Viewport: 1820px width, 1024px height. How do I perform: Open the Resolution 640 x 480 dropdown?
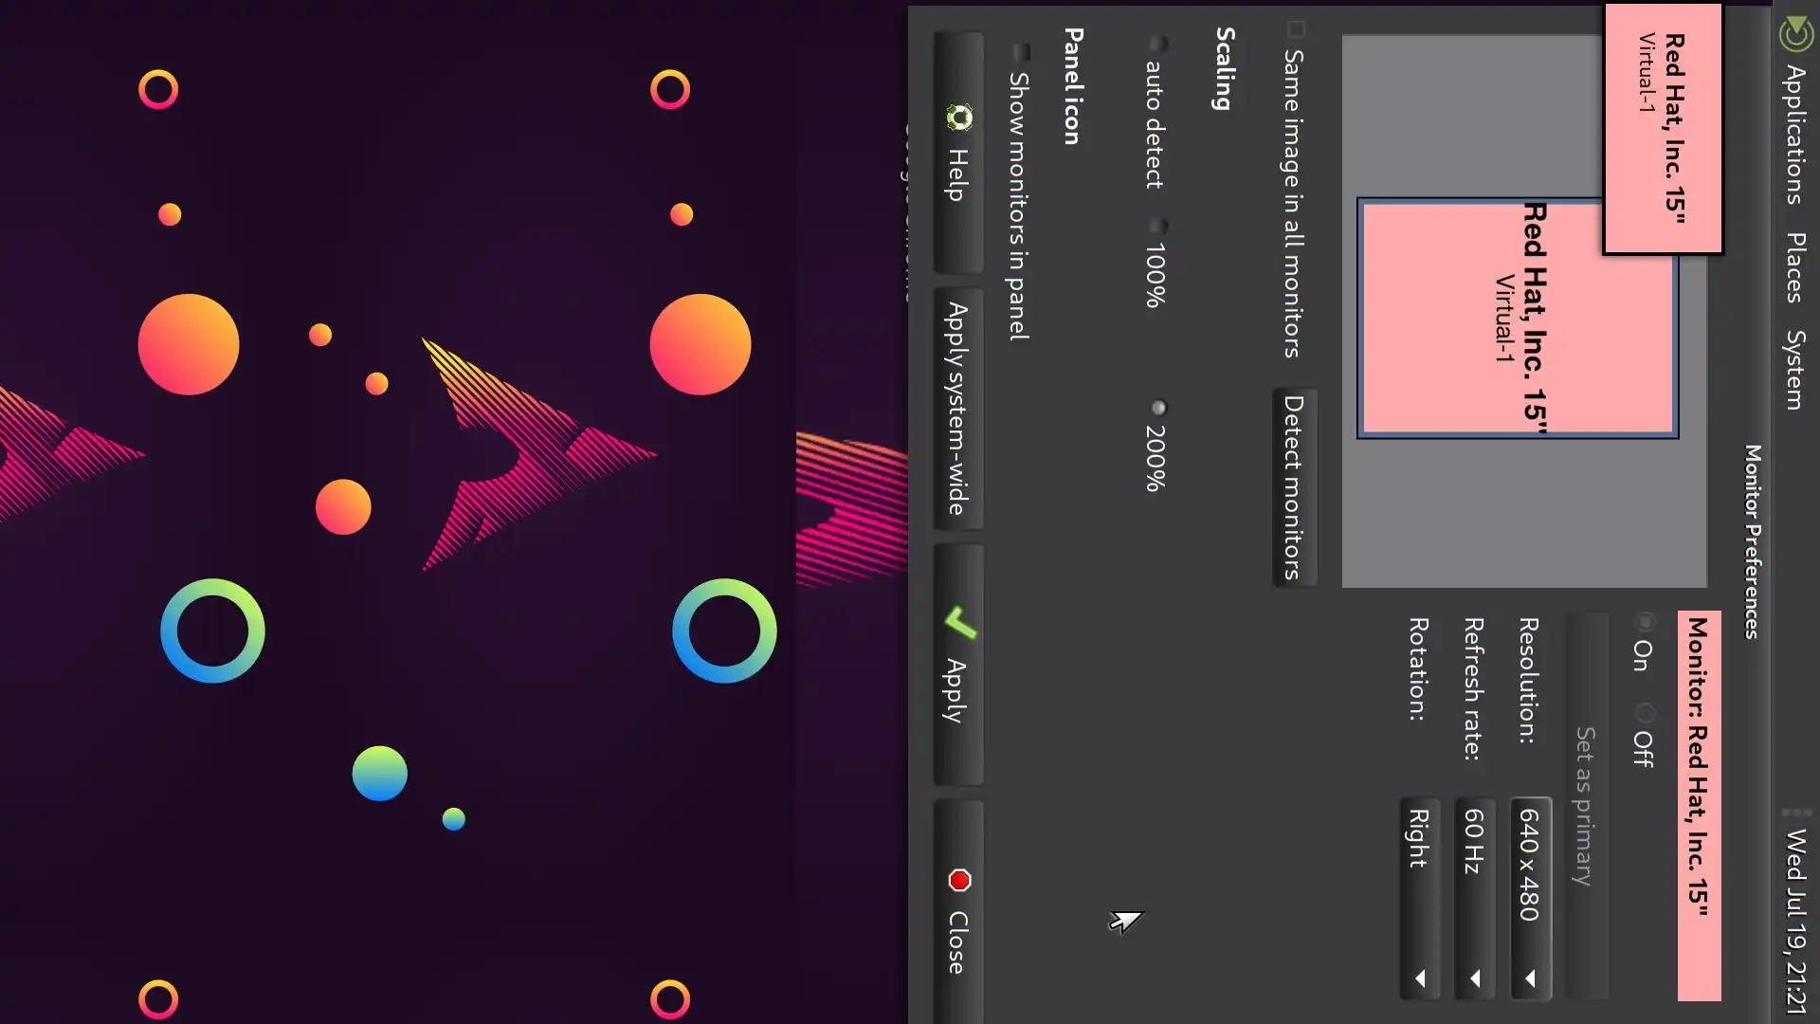pos(1529,899)
